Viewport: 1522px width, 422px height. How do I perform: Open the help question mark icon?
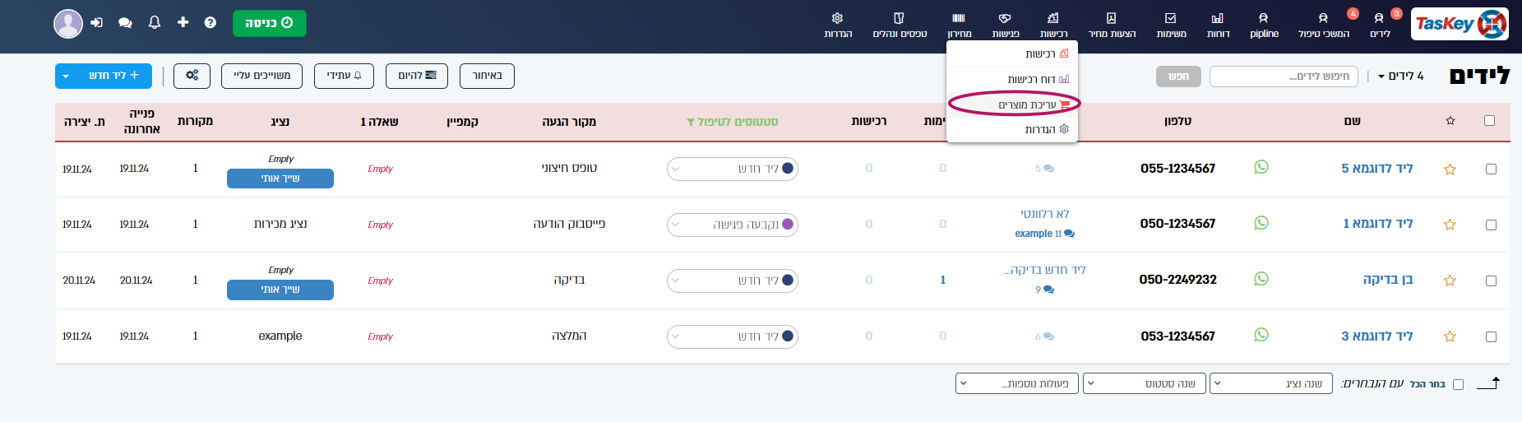pos(210,22)
